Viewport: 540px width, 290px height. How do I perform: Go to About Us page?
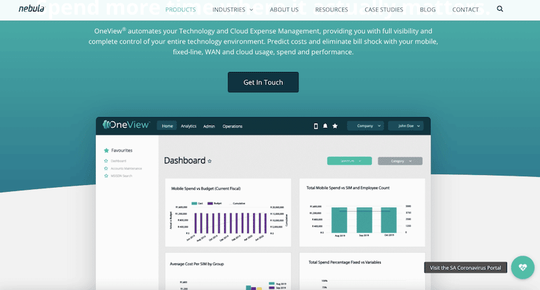(x=284, y=9)
